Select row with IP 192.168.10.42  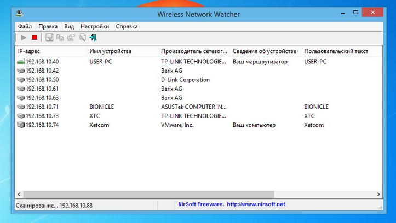198,71
